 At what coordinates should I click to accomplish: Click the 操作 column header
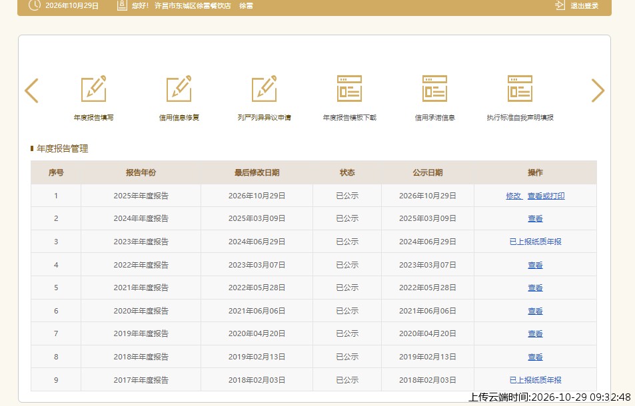point(535,172)
